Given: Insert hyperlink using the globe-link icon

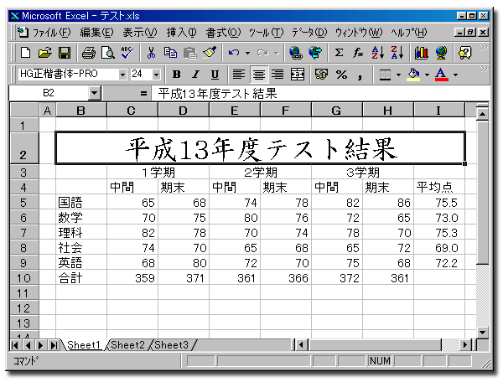Looking at the screenshot, I should click(x=295, y=53).
